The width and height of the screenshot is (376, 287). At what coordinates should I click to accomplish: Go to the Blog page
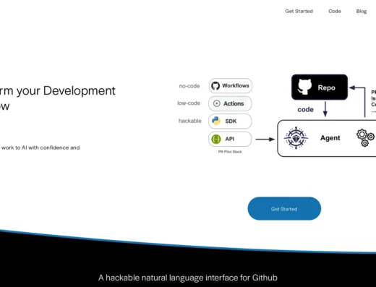pos(362,12)
